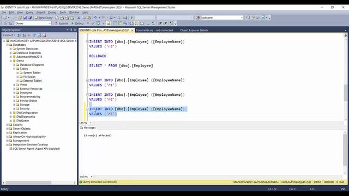Click the ROLLBACK statement in editor

coord(98,56)
